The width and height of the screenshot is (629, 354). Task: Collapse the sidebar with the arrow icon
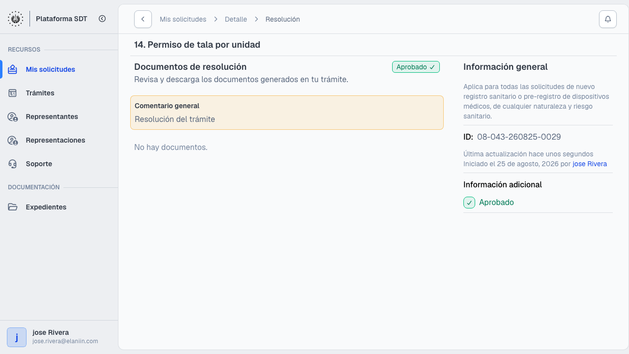point(102,19)
